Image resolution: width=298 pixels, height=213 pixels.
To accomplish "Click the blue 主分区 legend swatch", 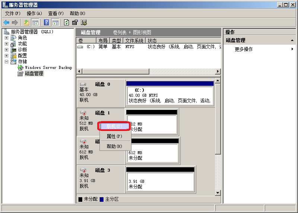I will click(x=102, y=200).
